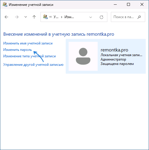This screenshot has height=150, width=149.
Task: Click the search magnifier icon
Action: pyautogui.click(x=139, y=17)
